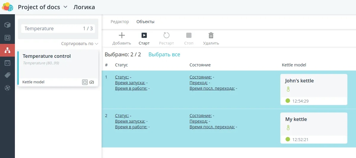Open the code brackets icon in the sidebar

click(x=7, y=63)
